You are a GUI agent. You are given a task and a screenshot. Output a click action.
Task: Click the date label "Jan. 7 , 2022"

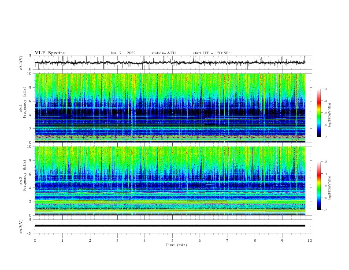click(x=123, y=53)
